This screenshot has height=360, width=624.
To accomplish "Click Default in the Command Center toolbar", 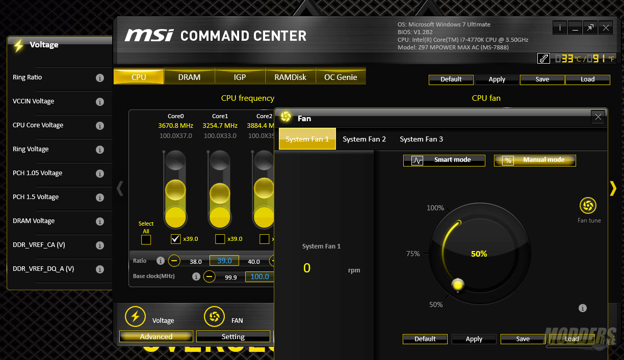I will pos(451,79).
